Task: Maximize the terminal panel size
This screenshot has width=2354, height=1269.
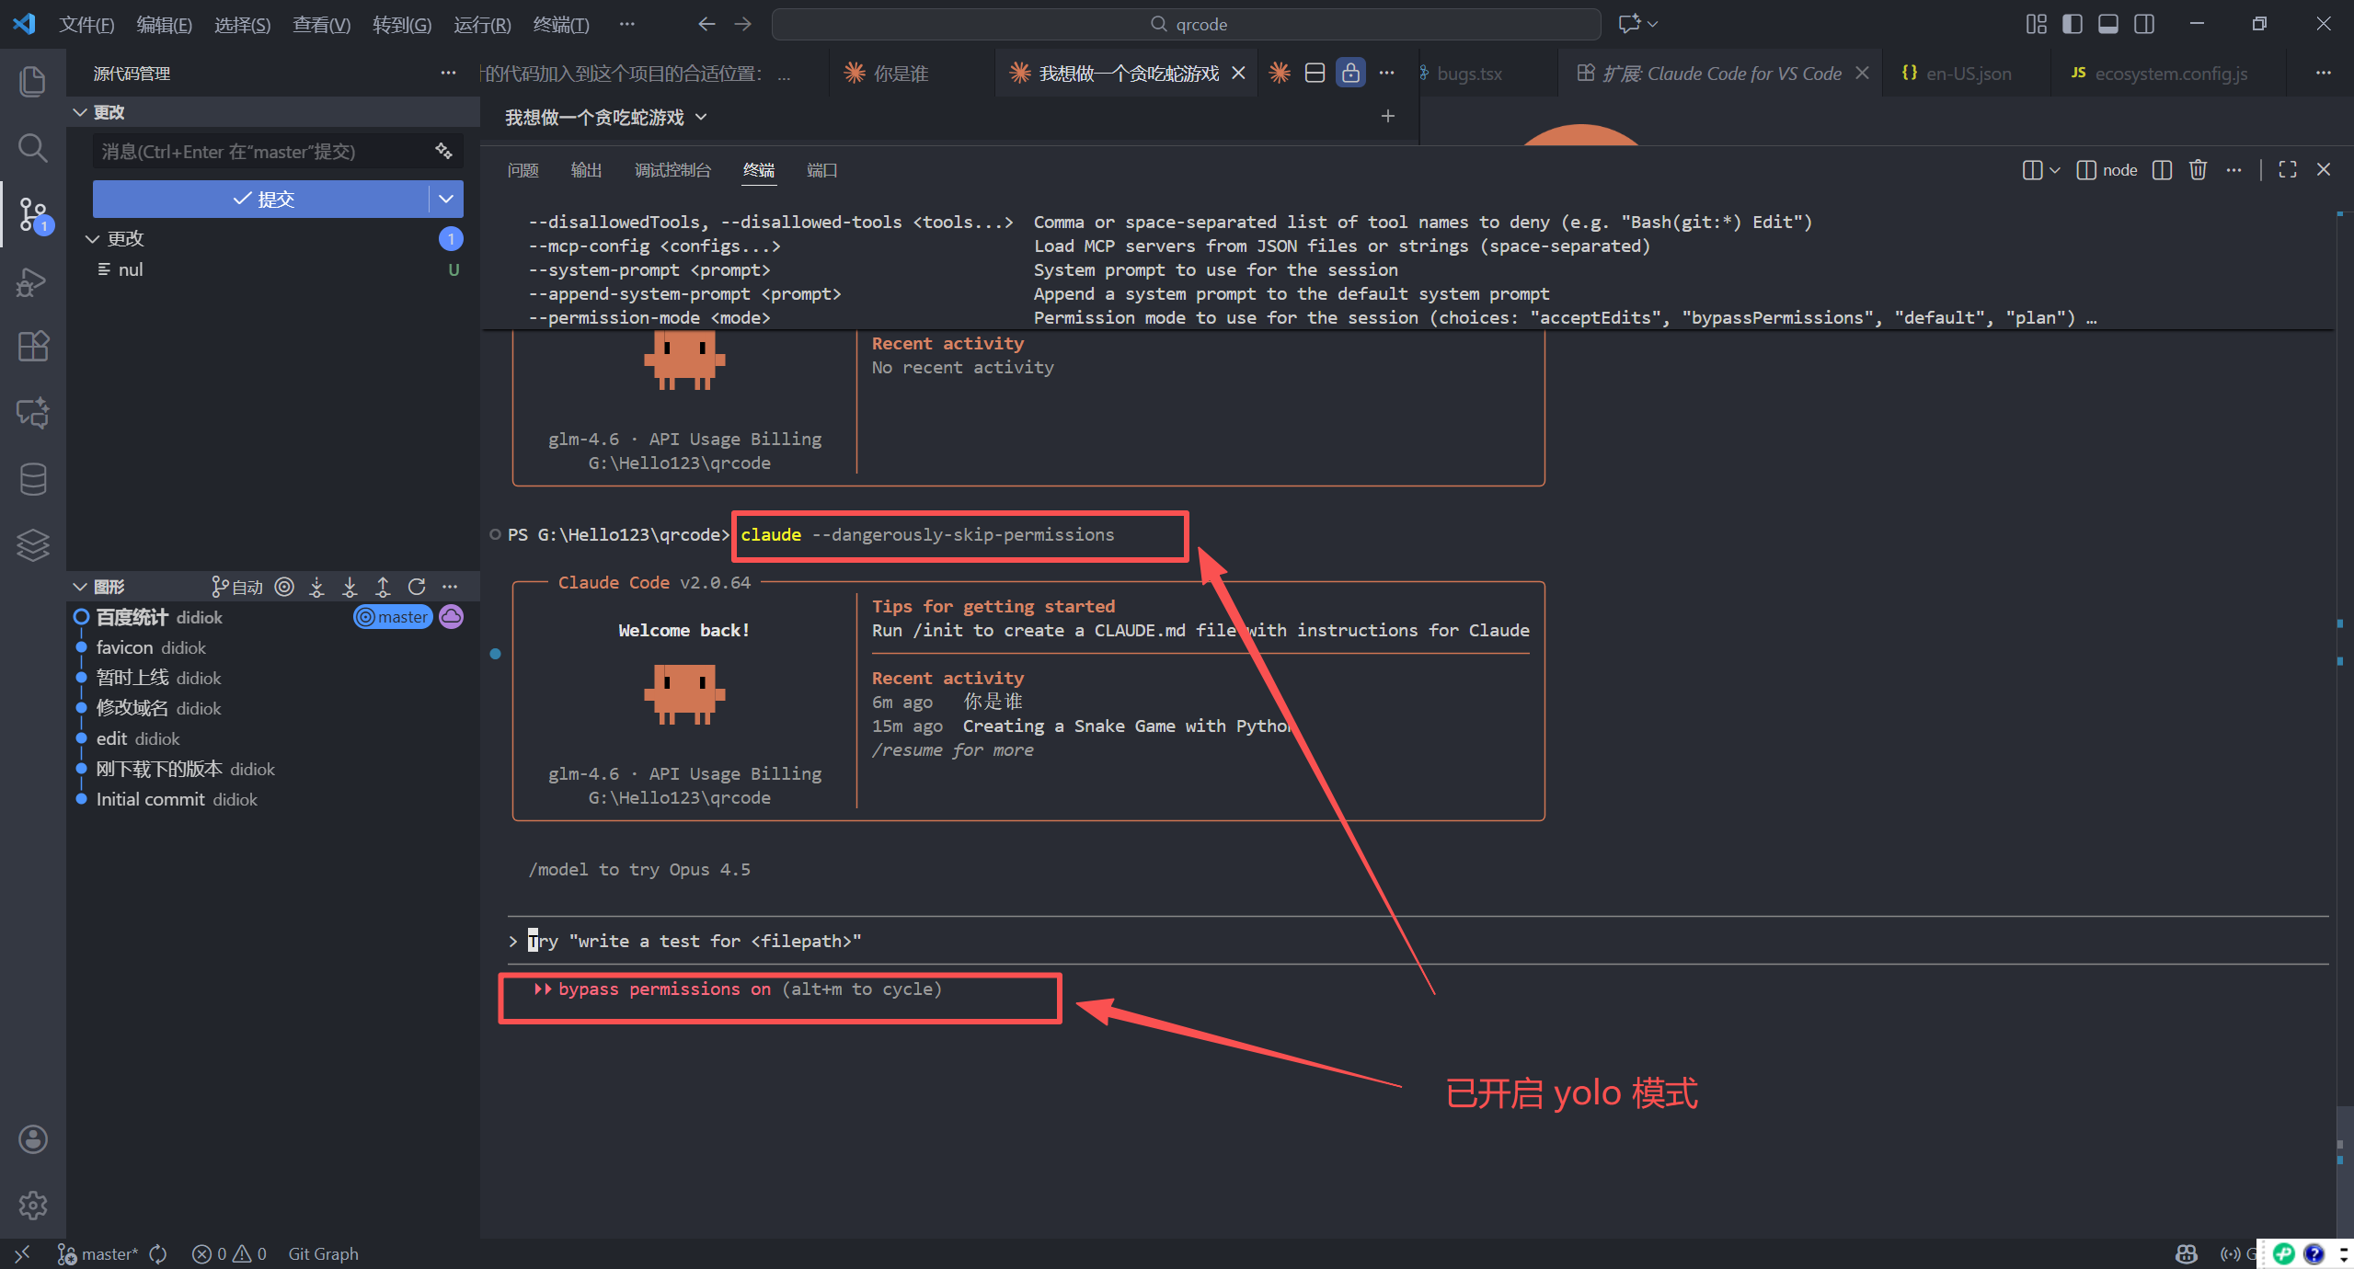Action: (x=2288, y=170)
